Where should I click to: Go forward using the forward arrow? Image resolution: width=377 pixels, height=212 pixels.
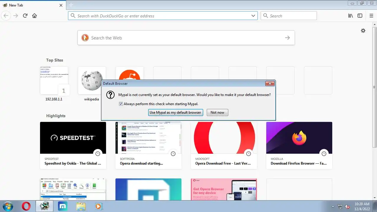click(16, 16)
